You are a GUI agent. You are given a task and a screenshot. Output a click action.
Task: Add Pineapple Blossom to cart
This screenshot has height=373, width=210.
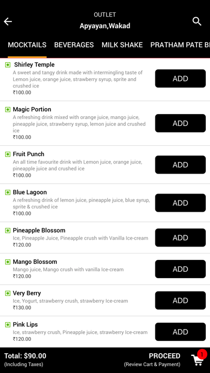(181, 237)
